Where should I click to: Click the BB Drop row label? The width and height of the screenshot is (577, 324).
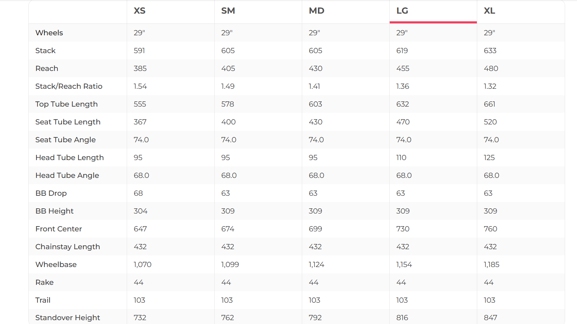(51, 193)
